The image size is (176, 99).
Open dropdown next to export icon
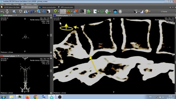(98, 12)
